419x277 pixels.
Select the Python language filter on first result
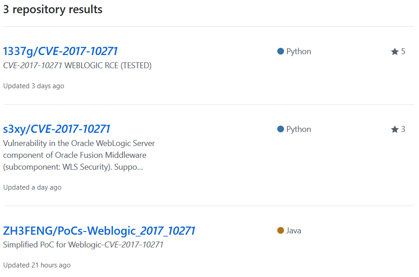(x=294, y=51)
